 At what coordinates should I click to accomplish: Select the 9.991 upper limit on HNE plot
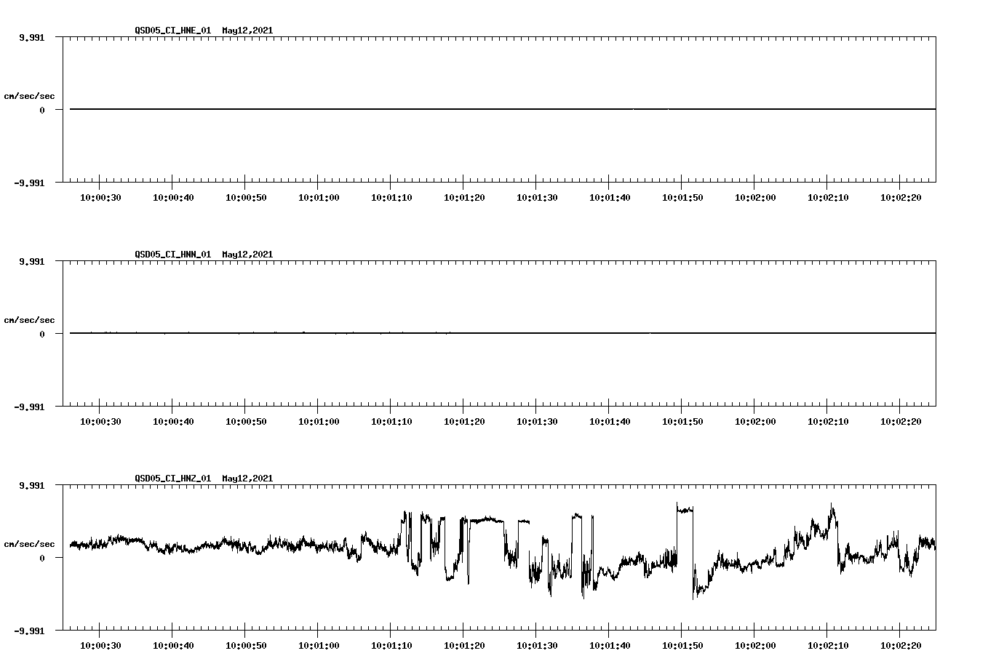(x=31, y=37)
